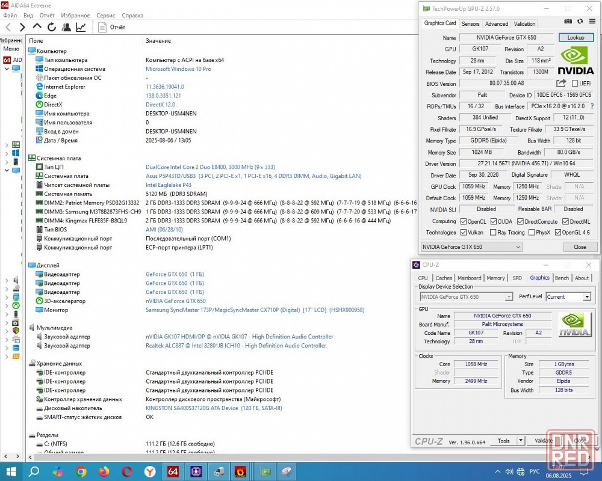
Task: Take a GPU-Z screenshot with the camera icon
Action: [x=568, y=22]
